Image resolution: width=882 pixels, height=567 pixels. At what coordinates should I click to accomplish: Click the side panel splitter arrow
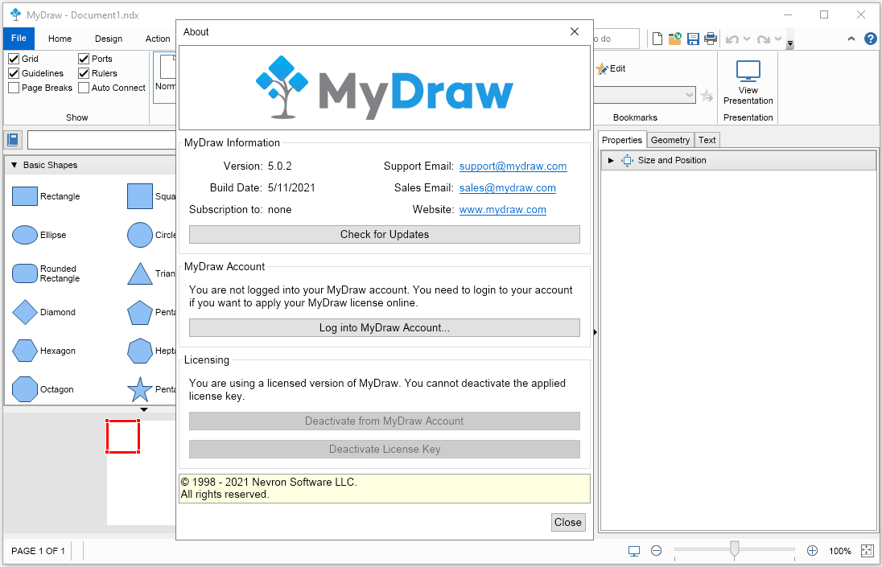tap(596, 332)
